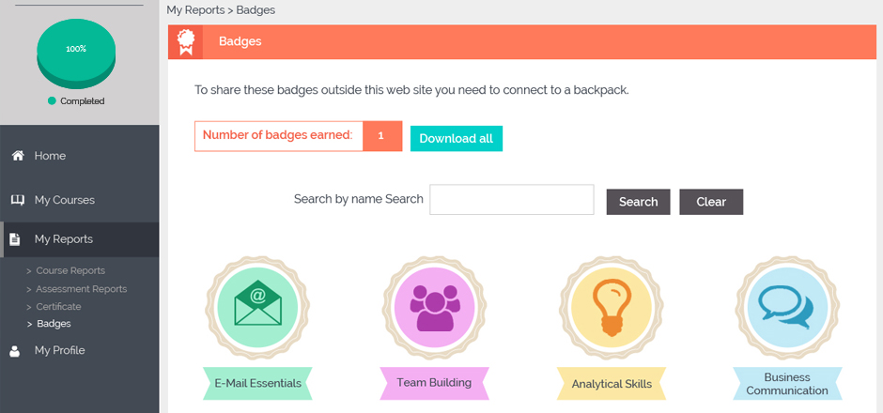This screenshot has width=883, height=413.
Task: Click the 100% completed progress pie chart
Action: pyautogui.click(x=76, y=54)
